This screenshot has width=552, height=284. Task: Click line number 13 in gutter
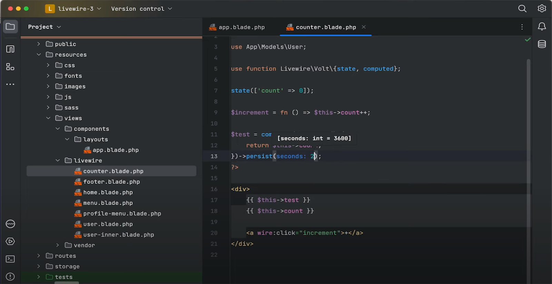[x=214, y=156]
